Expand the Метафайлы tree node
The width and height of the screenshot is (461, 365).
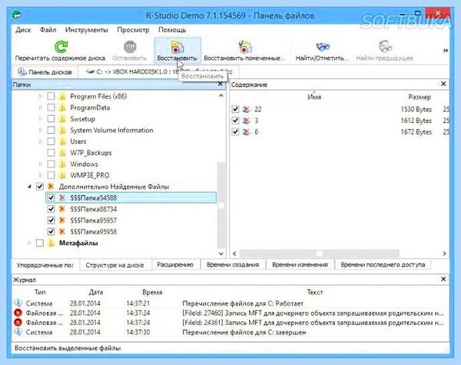(x=29, y=243)
